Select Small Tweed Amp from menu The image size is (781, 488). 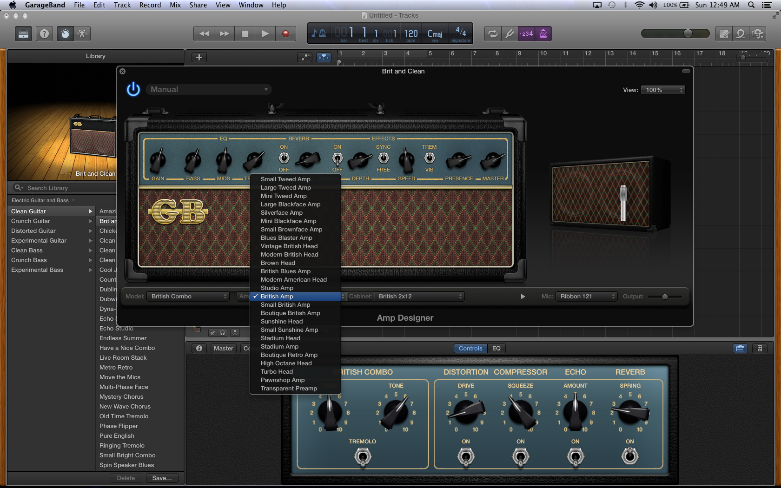295,179
